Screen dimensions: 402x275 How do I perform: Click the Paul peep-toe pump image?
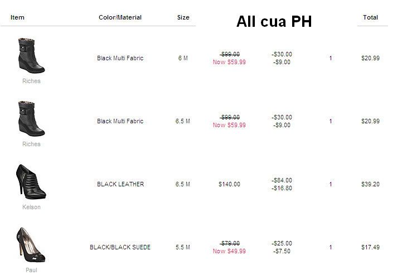click(x=31, y=245)
